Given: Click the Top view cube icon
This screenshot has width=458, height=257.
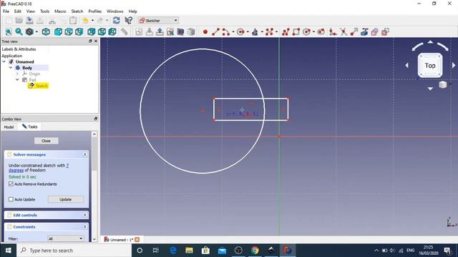Looking at the screenshot, I should pyautogui.click(x=69, y=31).
